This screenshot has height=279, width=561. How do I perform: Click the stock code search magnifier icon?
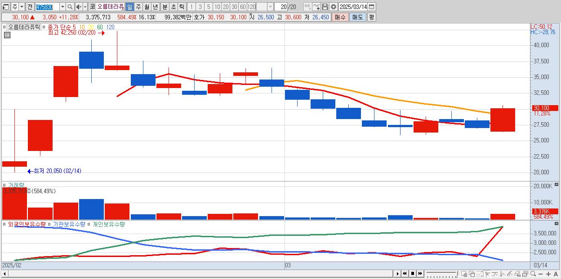point(70,7)
